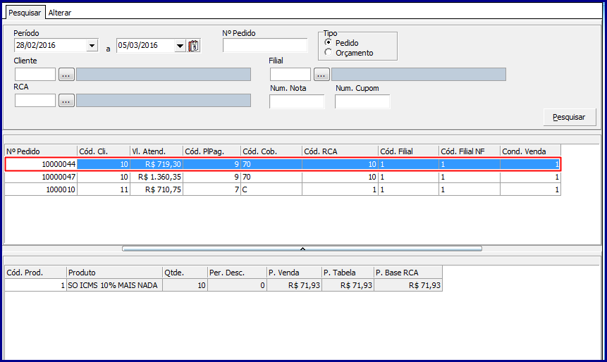
Task: Focus the Nº Pedido input field
Action: pos(265,45)
